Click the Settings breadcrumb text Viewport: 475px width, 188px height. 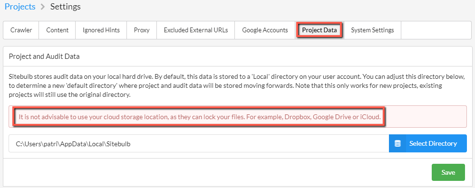[x=66, y=7]
